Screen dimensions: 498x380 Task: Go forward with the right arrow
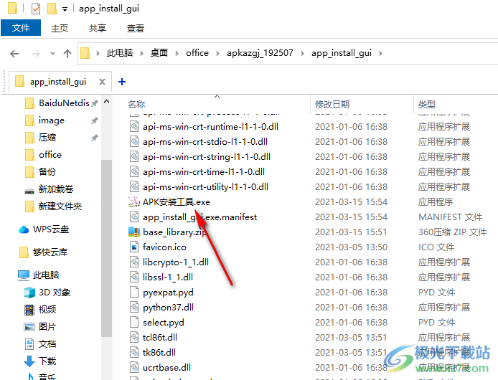36,54
